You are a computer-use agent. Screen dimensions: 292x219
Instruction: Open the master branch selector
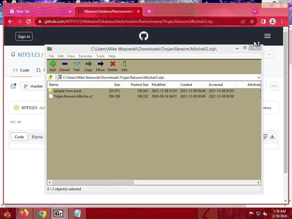point(33,86)
